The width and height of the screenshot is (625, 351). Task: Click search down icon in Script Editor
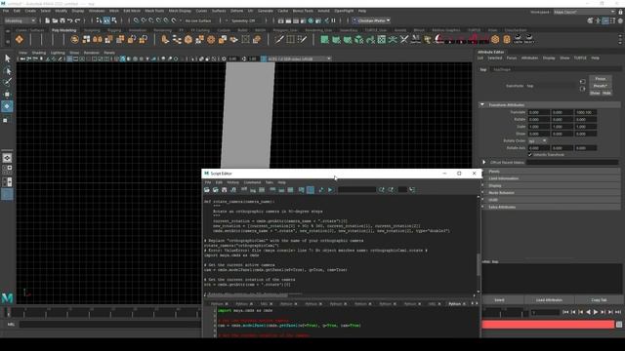click(x=382, y=190)
